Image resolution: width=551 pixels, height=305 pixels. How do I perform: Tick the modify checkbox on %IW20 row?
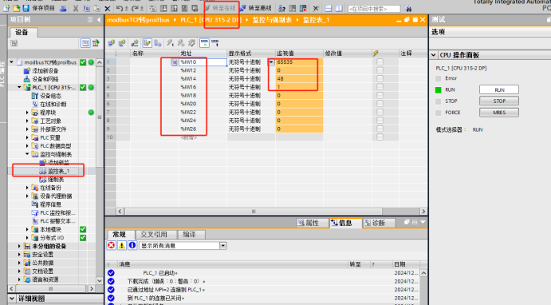(380, 104)
